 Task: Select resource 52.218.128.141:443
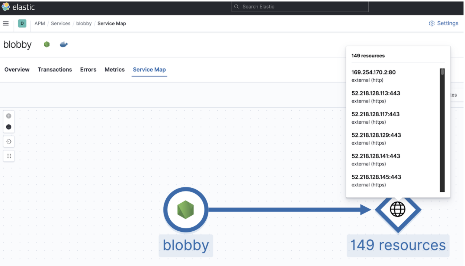click(376, 156)
